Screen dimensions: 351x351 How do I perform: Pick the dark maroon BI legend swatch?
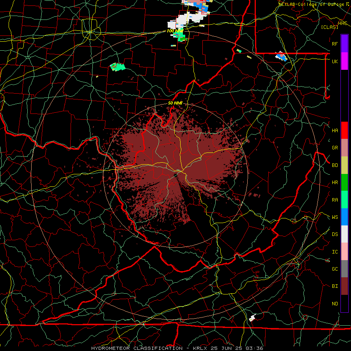[344, 286]
